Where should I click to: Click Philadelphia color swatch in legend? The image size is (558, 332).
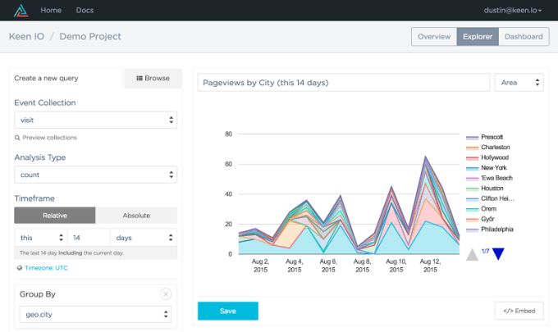click(x=473, y=230)
